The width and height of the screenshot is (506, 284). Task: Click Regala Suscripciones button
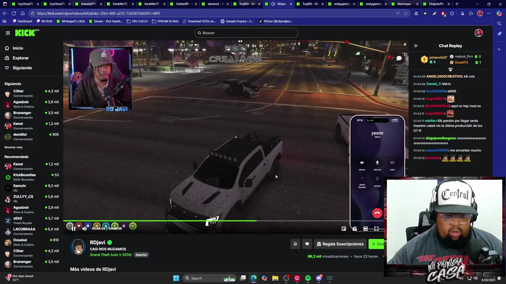[x=340, y=244]
